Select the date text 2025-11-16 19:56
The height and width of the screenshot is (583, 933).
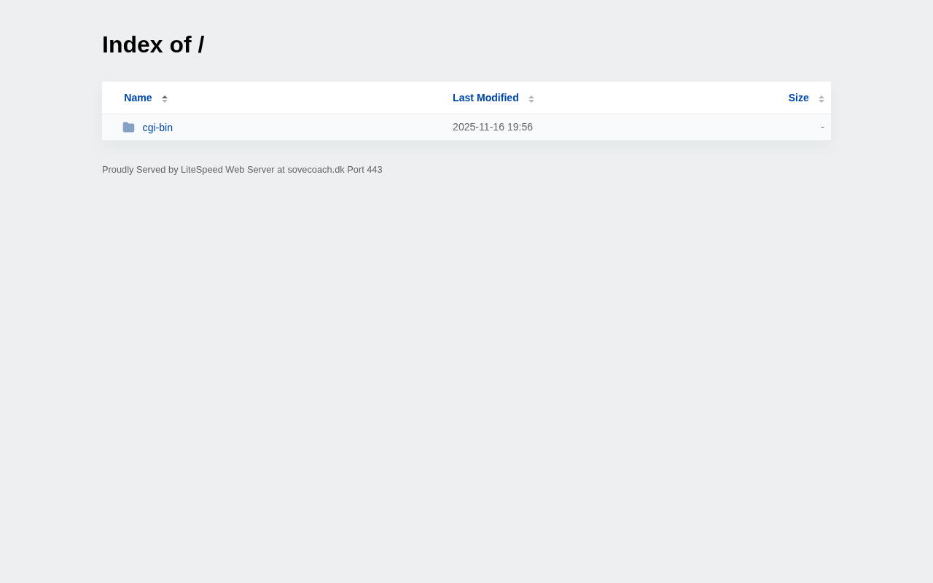coord(493,127)
